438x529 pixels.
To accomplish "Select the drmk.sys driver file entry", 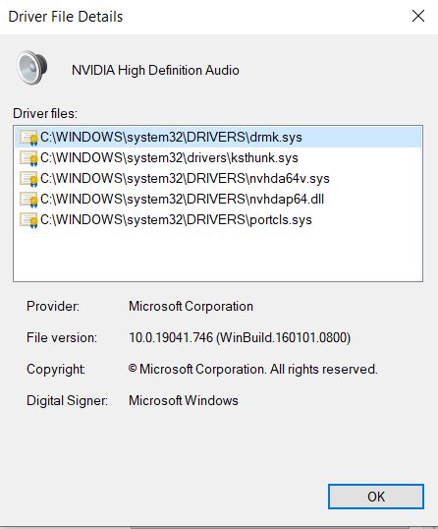I will pyautogui.click(x=218, y=137).
